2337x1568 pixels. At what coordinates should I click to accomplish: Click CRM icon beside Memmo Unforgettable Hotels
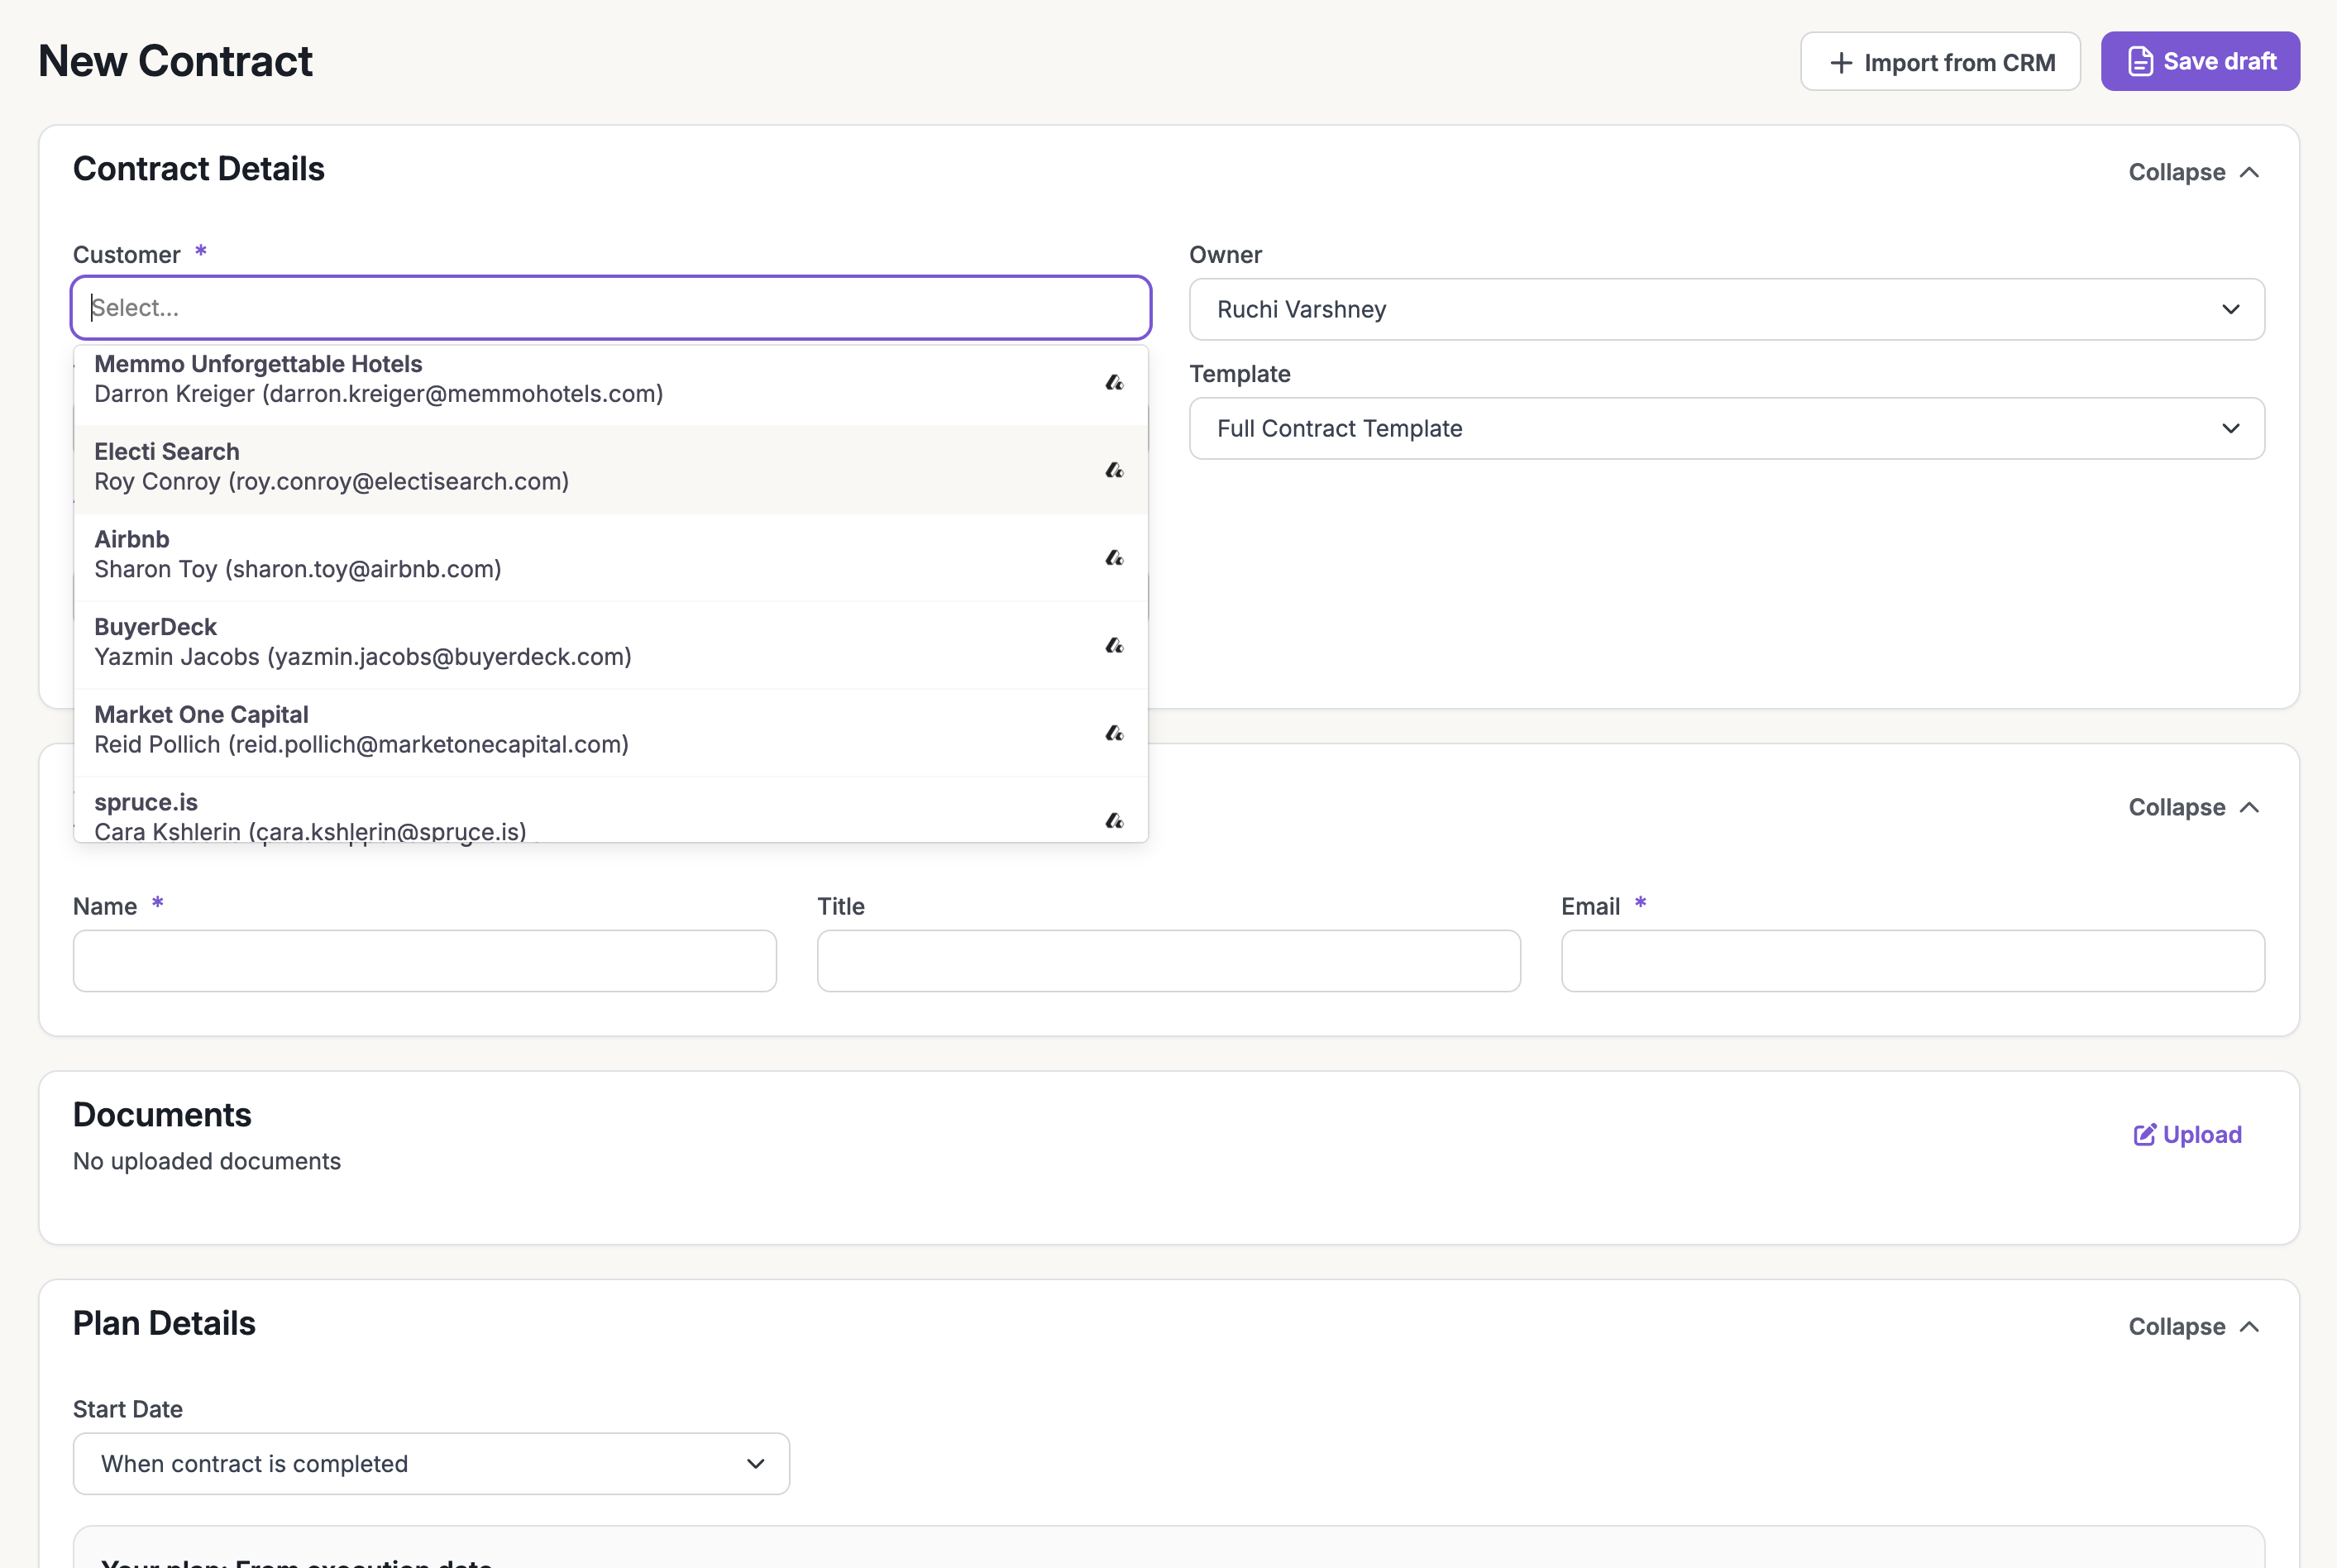coord(1114,382)
